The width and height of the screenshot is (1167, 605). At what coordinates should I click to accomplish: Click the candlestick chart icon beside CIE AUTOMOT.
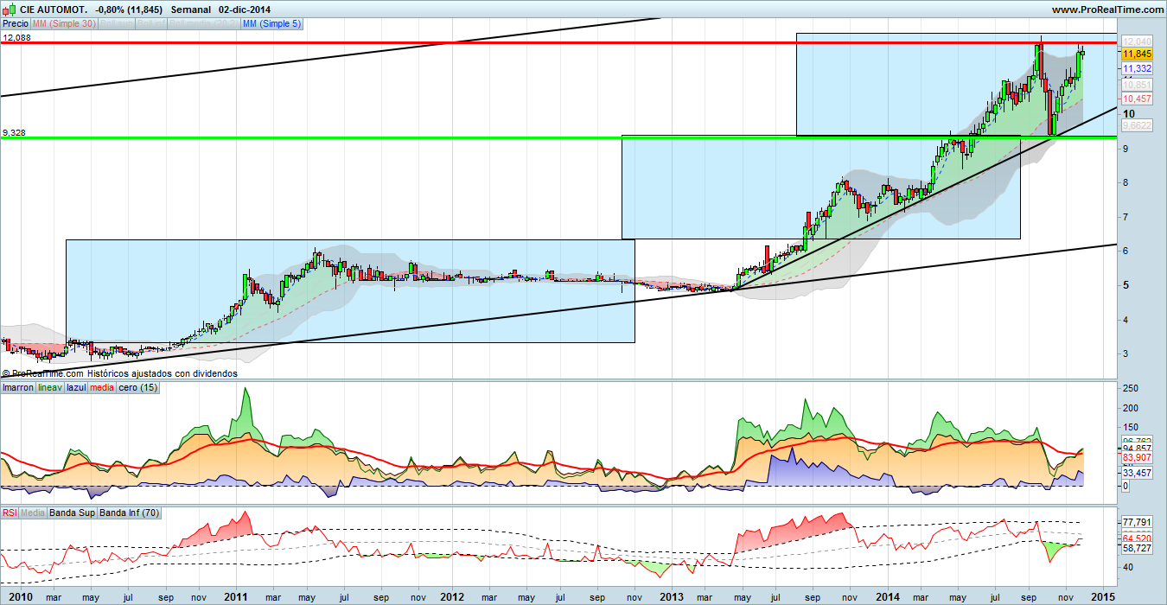tap(9, 9)
